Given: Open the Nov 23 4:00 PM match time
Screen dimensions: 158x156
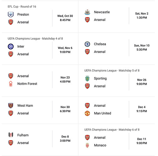Looking at the screenshot, I should (65, 80).
